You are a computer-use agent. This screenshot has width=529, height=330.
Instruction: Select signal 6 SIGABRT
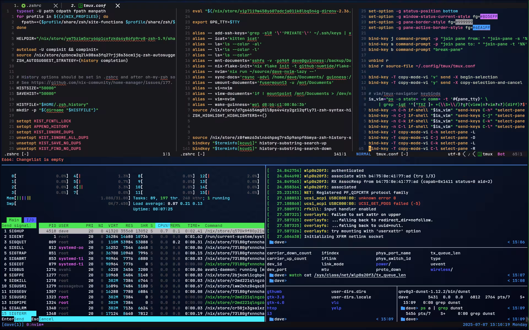19,258
